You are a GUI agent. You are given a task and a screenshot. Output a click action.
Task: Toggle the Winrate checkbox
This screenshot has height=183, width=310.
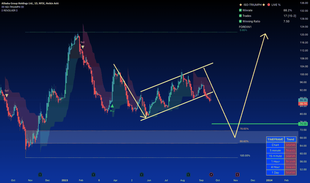(x=240, y=10)
